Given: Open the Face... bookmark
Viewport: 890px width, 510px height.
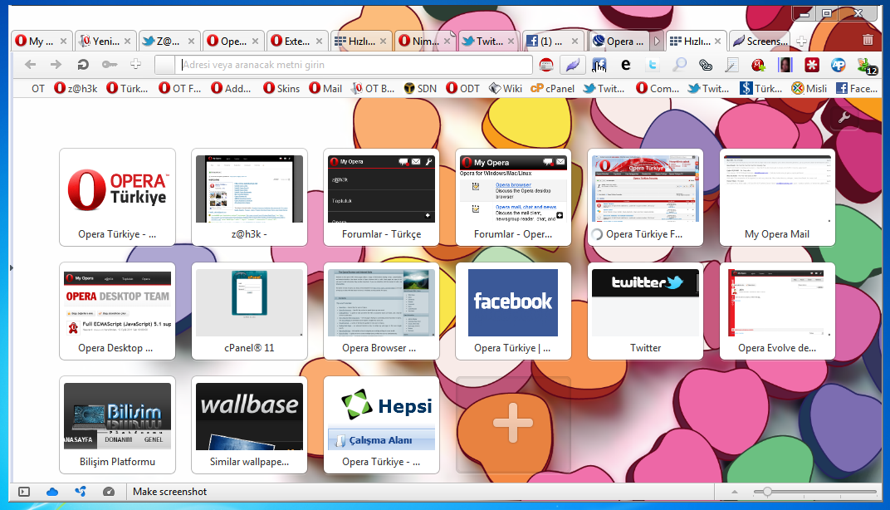Looking at the screenshot, I should pos(857,89).
